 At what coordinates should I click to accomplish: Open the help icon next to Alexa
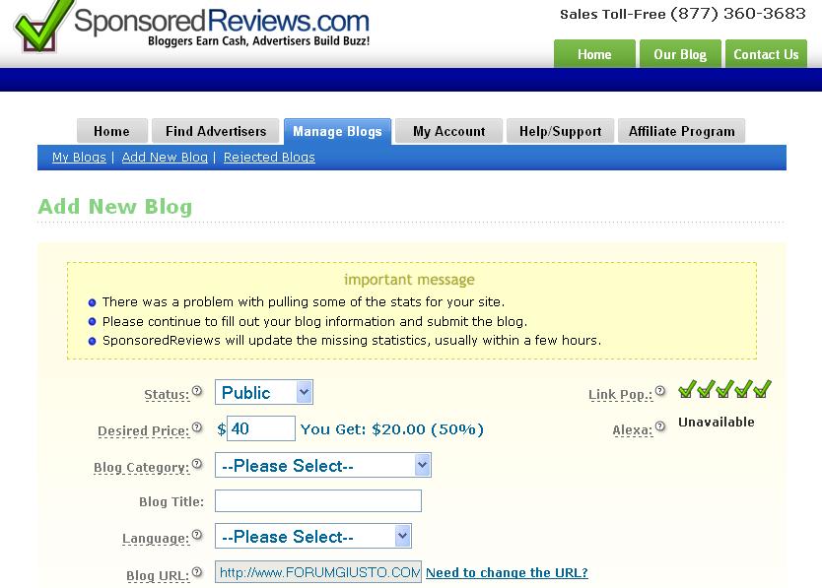pyautogui.click(x=660, y=426)
